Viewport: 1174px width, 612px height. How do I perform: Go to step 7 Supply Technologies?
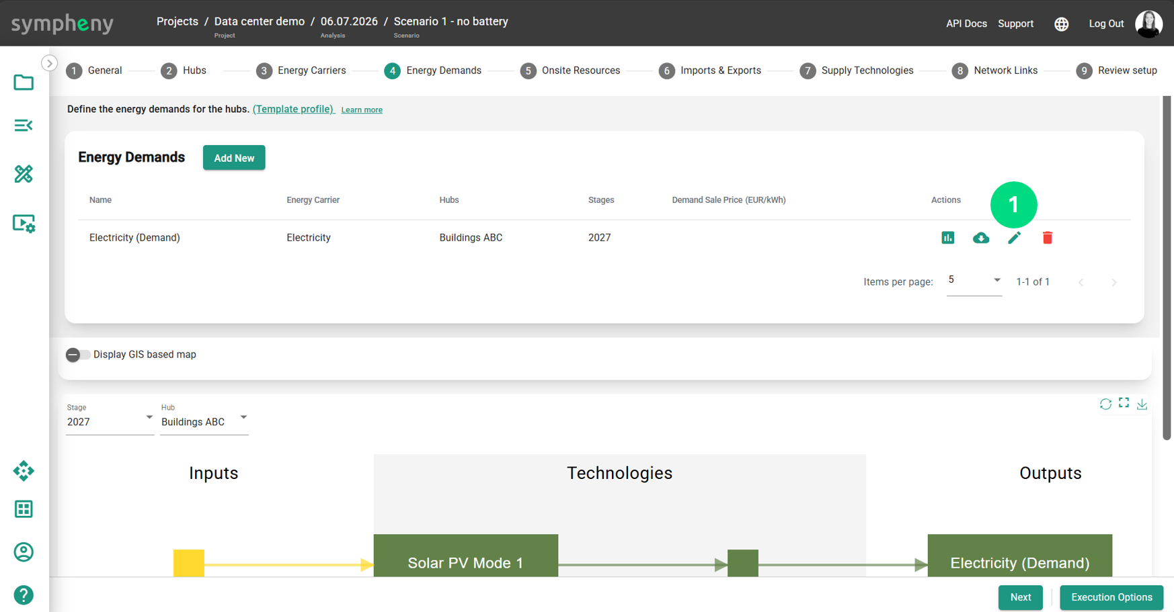(x=857, y=71)
